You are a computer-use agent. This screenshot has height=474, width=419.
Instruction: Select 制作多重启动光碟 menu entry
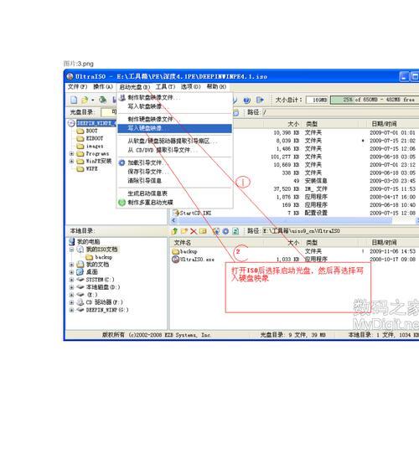[174, 203]
